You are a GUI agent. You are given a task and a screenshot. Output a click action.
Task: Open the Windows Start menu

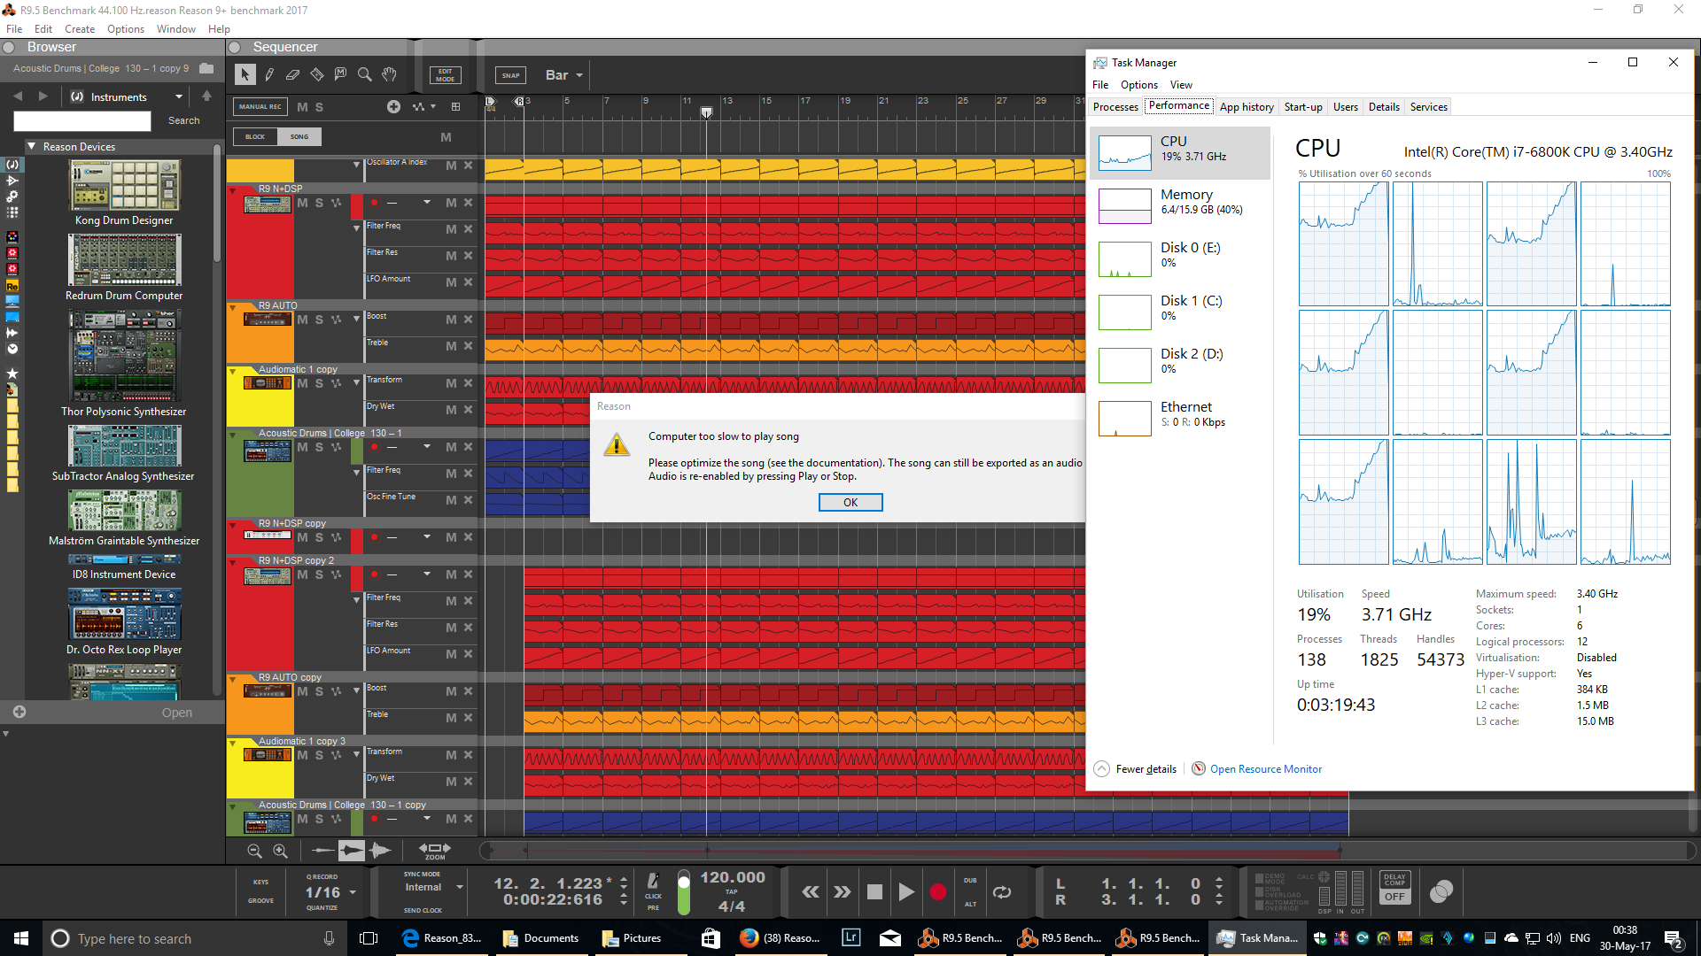coord(21,938)
